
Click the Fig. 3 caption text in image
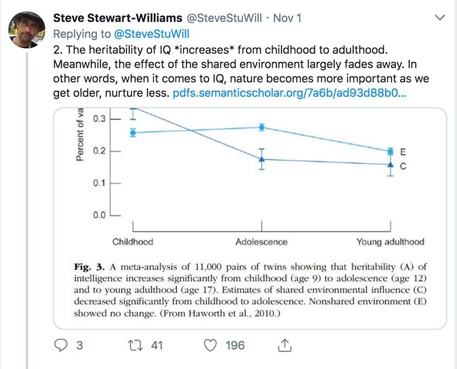(x=249, y=289)
